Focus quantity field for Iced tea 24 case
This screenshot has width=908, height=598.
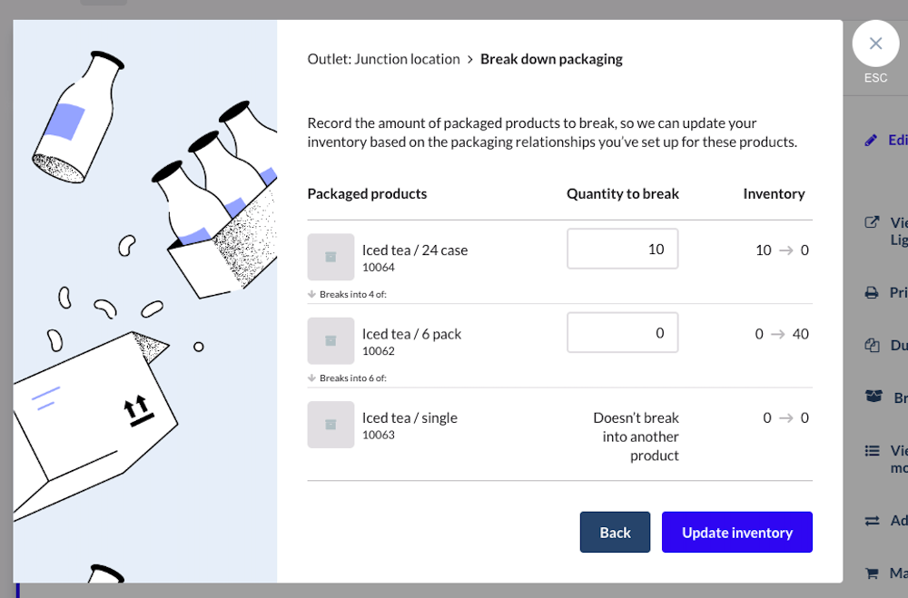[x=622, y=249]
